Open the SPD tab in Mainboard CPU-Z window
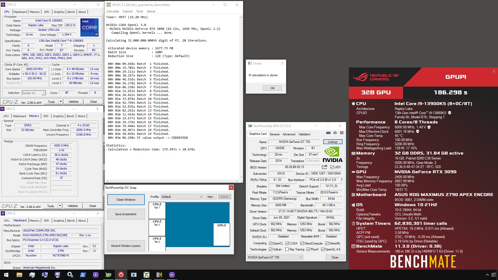Screen dimensions: 498x280 46,221
